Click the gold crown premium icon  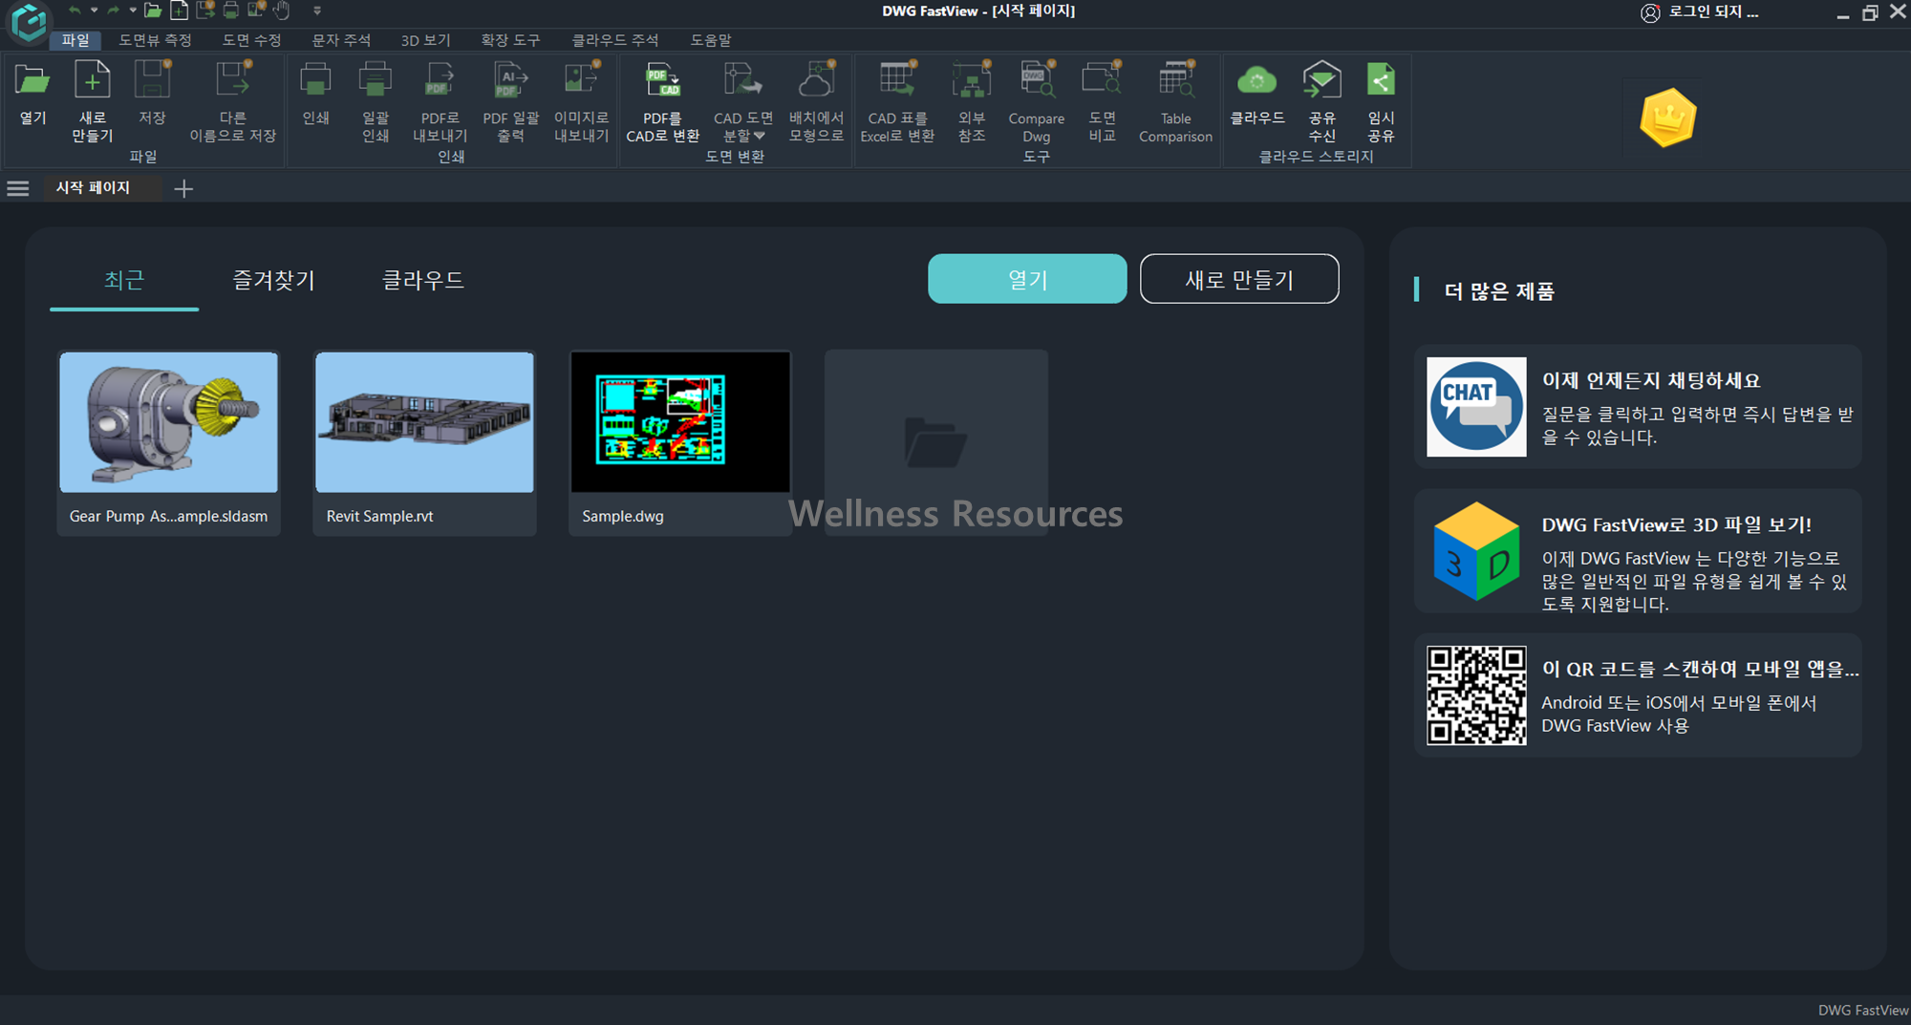tap(1667, 117)
